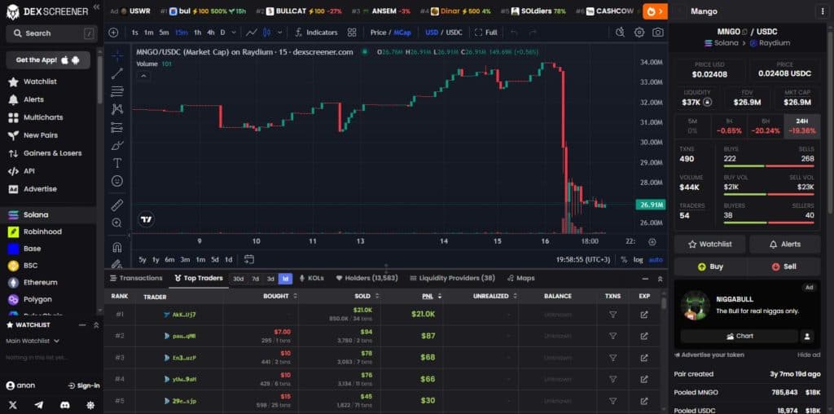The height and width of the screenshot is (414, 834).
Task: Toggle auto scale on chart
Action: (656, 260)
